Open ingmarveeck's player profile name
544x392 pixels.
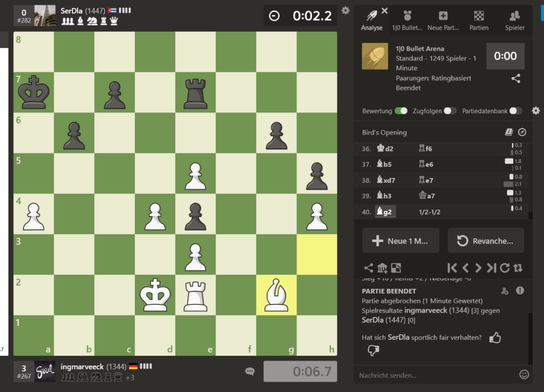click(82, 366)
